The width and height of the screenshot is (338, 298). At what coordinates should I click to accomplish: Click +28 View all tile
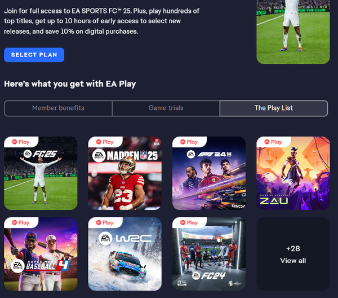293,254
